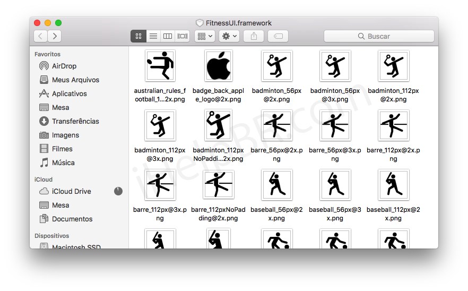Go back with the left arrow

(41, 36)
